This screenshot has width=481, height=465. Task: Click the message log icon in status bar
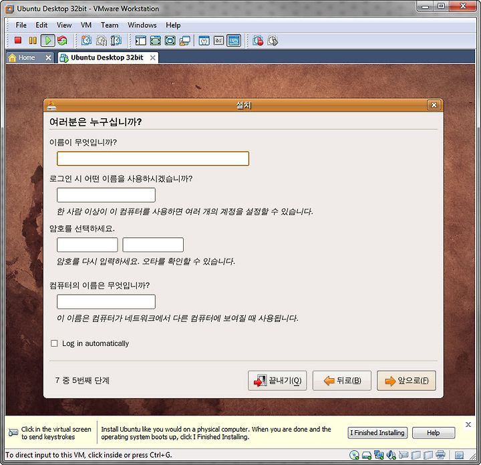click(459, 455)
